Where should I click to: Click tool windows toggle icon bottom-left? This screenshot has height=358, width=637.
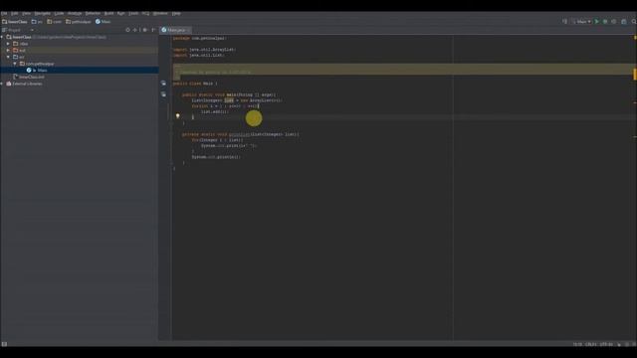pos(4,344)
